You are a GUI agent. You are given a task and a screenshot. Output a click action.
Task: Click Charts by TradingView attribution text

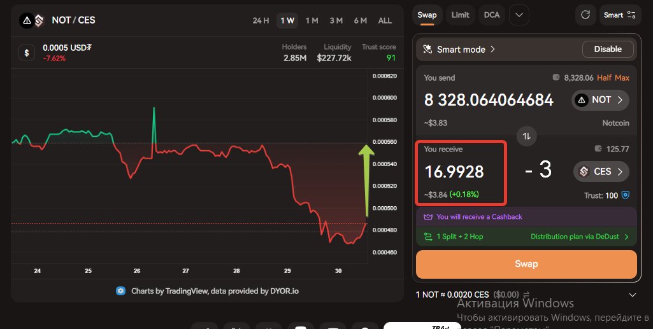pyautogui.click(x=215, y=291)
